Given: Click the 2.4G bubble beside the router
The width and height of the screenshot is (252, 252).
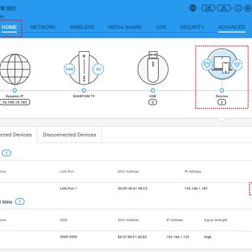Looking at the screenshot, I should pos(70,69).
